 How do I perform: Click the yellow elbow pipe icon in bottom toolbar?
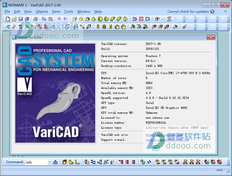pos(71,162)
